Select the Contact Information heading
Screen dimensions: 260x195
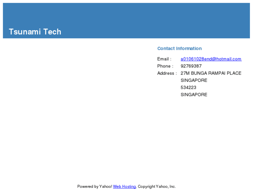click(x=180, y=48)
